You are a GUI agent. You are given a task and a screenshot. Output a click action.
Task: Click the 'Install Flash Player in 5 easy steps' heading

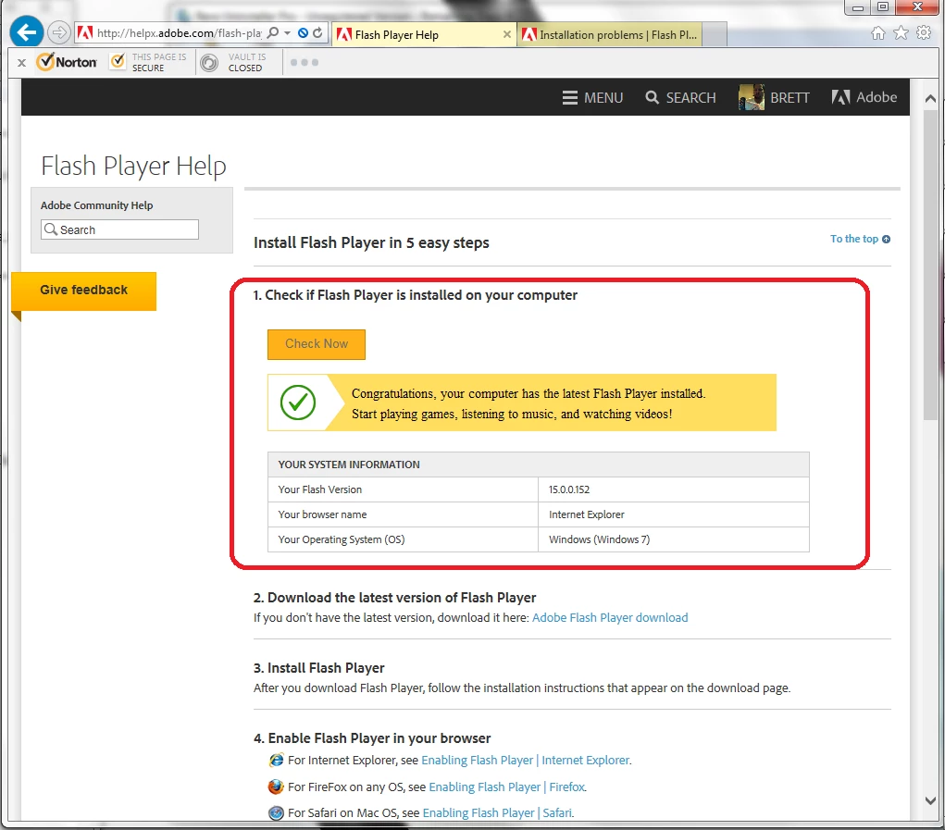point(371,242)
